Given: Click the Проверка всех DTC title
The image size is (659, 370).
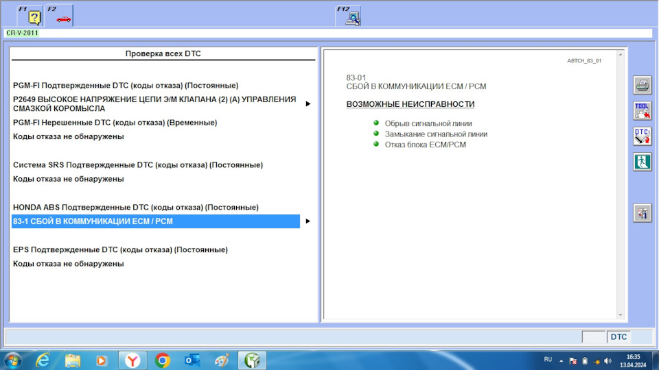Looking at the screenshot, I should (163, 53).
